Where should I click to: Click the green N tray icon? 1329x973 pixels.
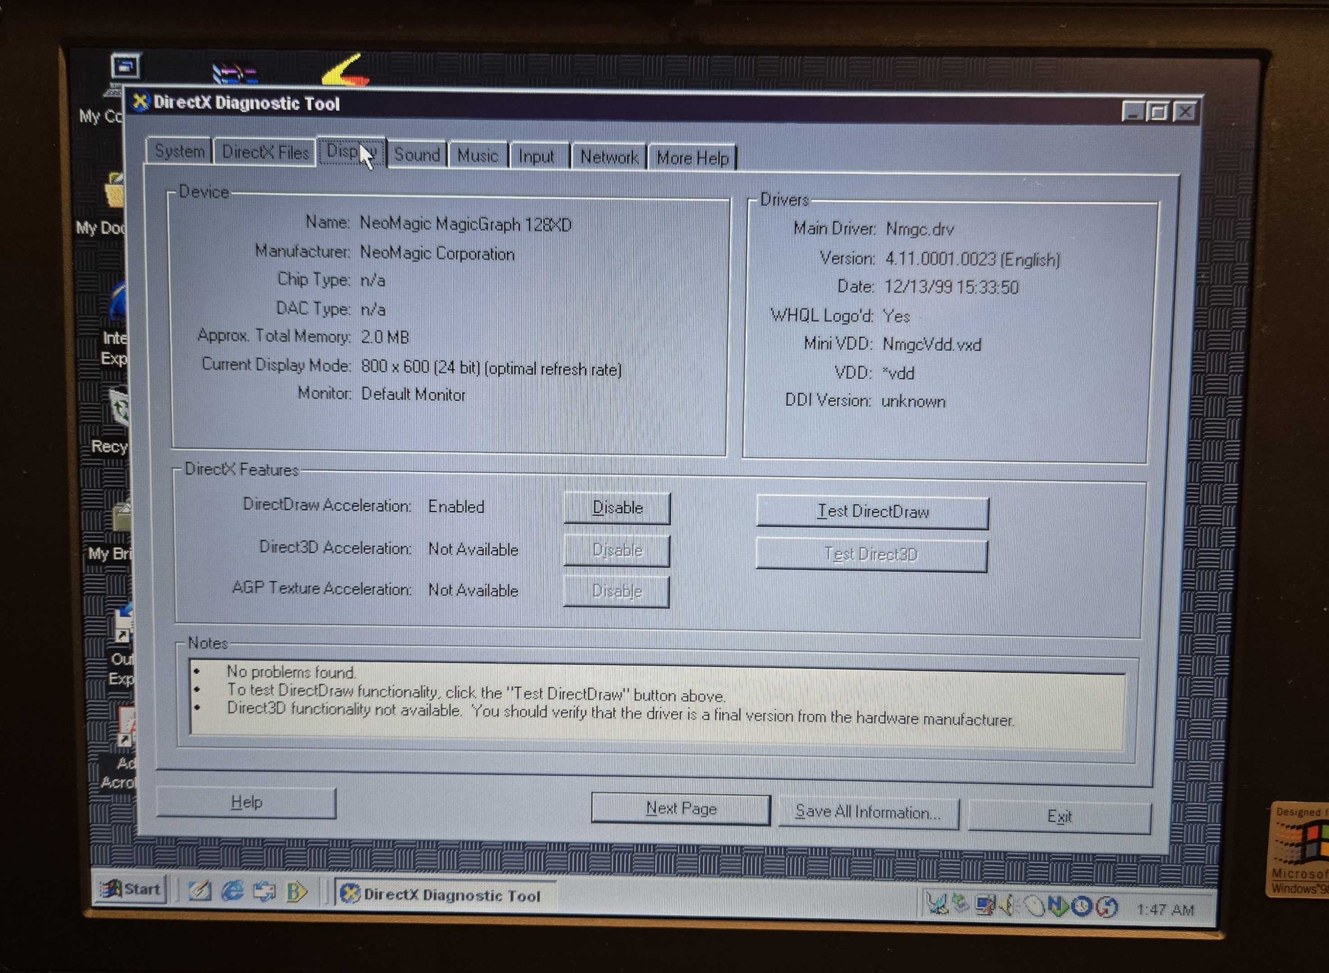click(x=1058, y=906)
